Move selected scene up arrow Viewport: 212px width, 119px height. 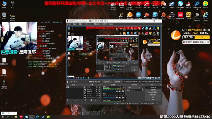click(x=74, y=100)
